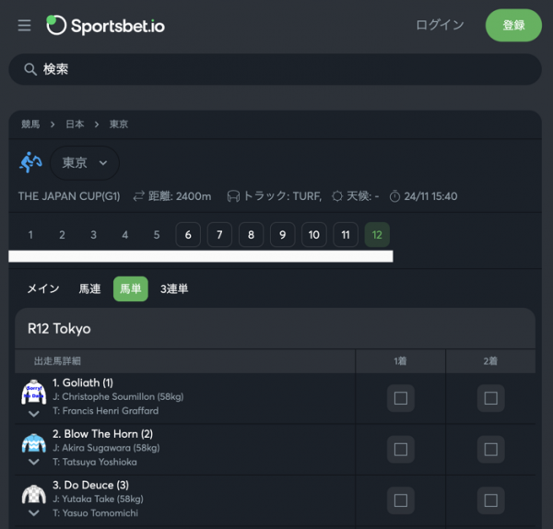
Task: Click the 1着 column header
Action: [x=400, y=361]
